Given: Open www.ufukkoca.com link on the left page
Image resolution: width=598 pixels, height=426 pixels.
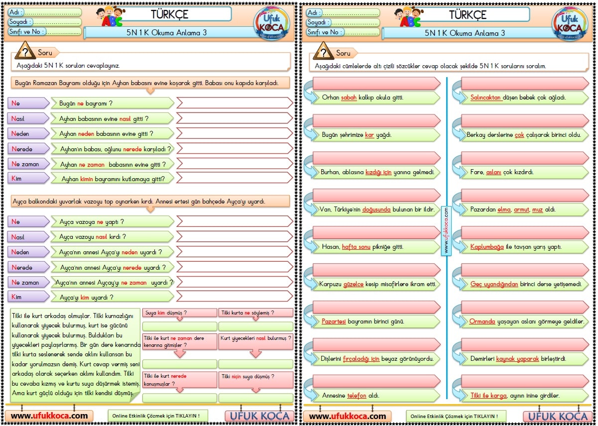Looking at the screenshot, I should [49, 416].
